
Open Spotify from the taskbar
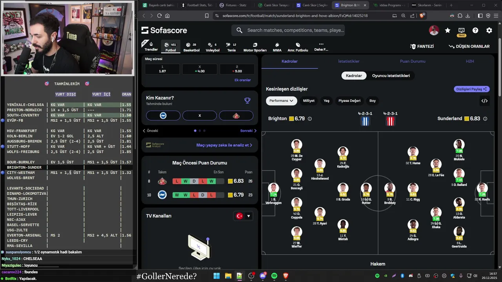(274, 276)
